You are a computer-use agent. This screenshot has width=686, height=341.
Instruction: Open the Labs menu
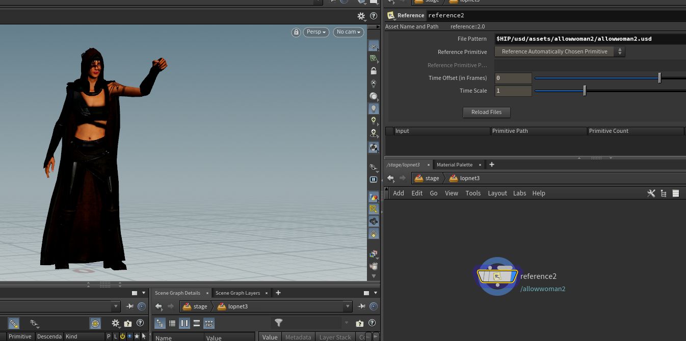(x=520, y=193)
